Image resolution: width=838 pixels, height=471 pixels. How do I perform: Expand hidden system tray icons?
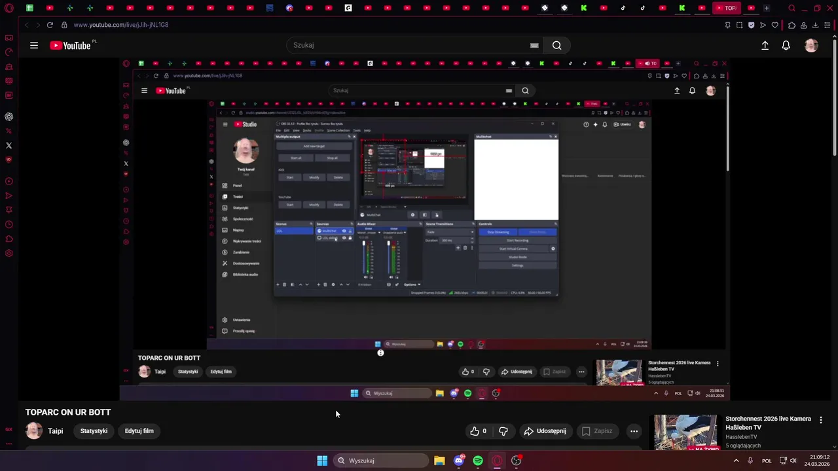tap(736, 461)
